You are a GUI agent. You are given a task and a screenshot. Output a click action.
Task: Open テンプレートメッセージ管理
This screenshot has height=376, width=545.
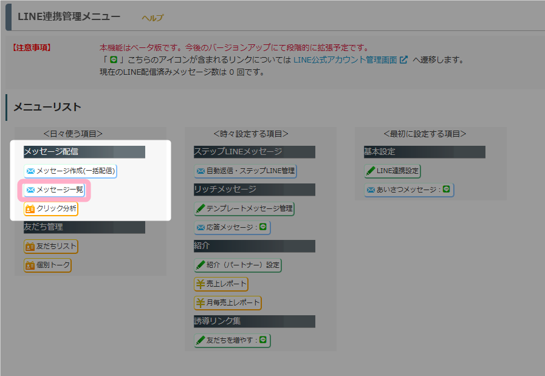pos(244,208)
